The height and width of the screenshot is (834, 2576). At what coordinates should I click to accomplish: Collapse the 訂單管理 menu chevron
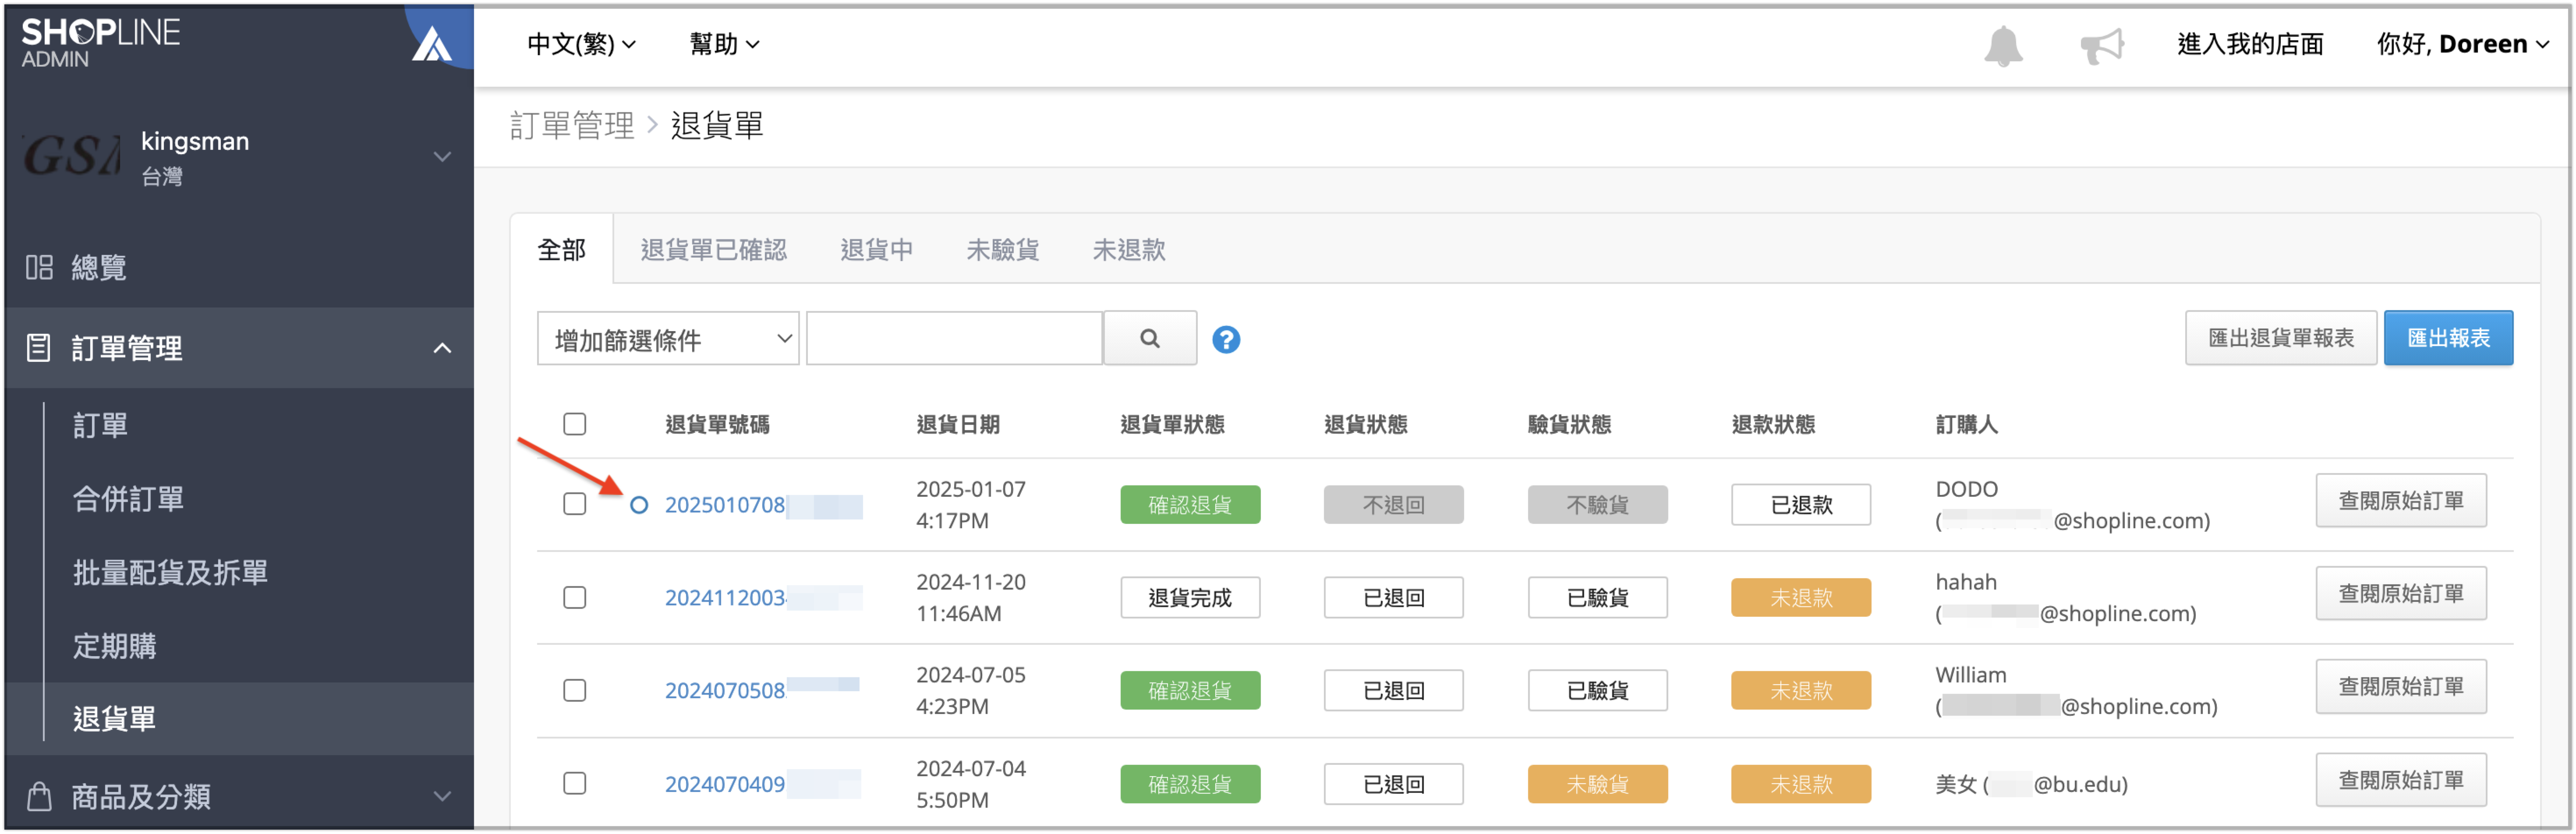[x=442, y=348]
